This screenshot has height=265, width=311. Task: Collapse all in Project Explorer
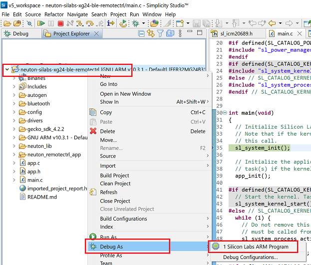point(142,33)
